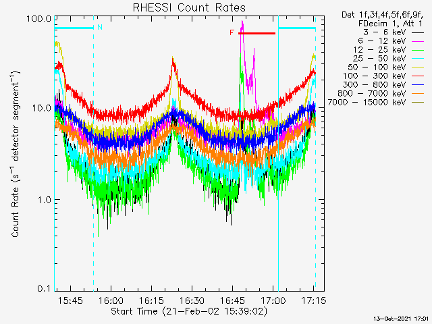Click the red 100-300 keV legend line
Image resolution: width=432 pixels, height=324 pixels.
418,76
